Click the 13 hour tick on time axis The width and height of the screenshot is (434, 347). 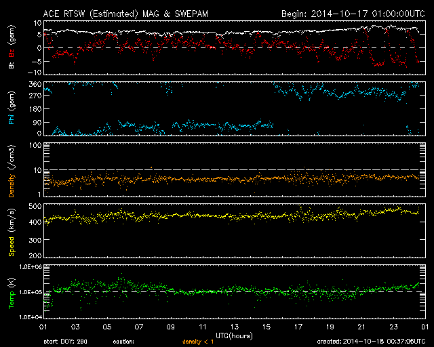(x=234, y=327)
